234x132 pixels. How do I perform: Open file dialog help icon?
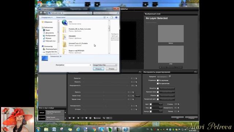pos(116,18)
